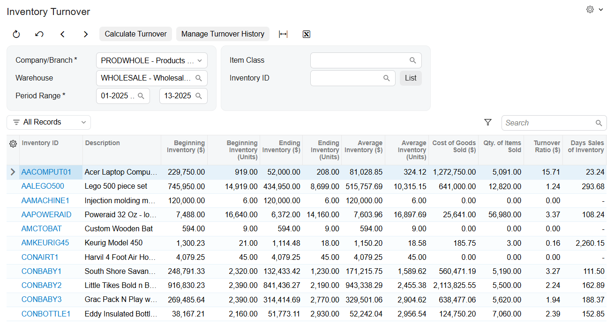This screenshot has height=331, width=614.
Task: Open the grid filter funnel icon
Action: point(488,123)
